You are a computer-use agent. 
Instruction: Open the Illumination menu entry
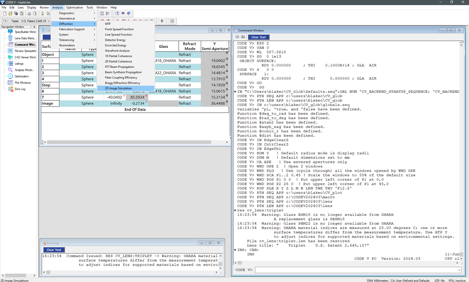[x=74, y=46]
